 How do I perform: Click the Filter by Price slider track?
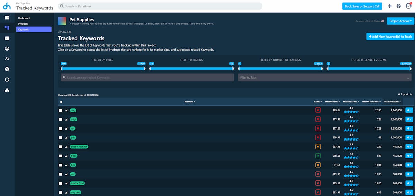coord(103,68)
